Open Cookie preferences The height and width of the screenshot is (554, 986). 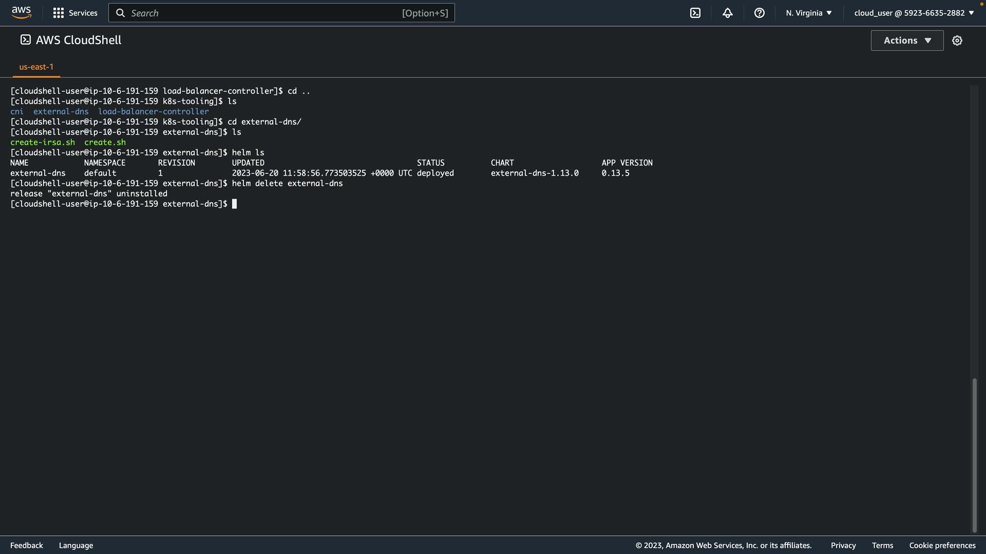942,545
